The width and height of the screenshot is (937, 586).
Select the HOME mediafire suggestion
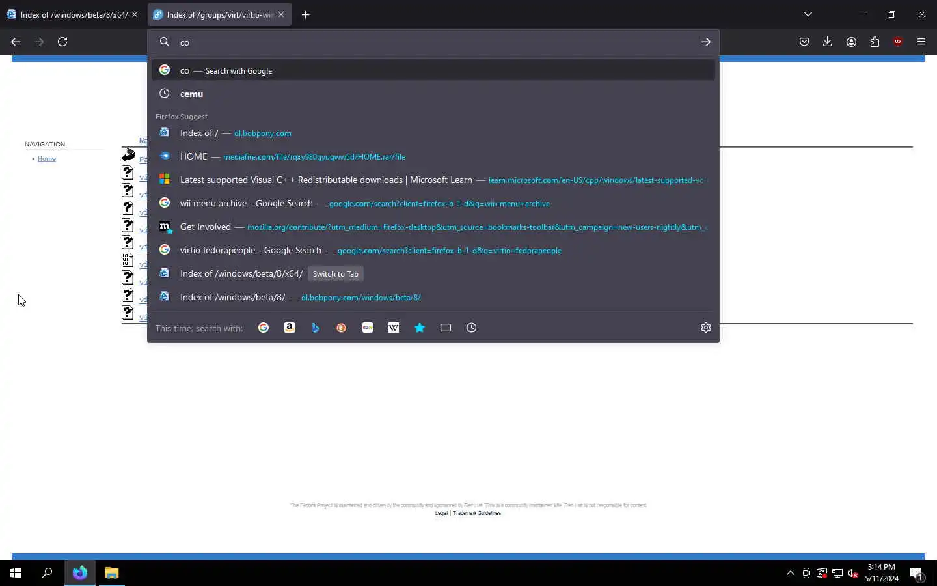[x=433, y=156]
